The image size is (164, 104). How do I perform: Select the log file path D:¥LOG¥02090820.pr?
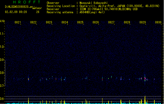[19, 7]
